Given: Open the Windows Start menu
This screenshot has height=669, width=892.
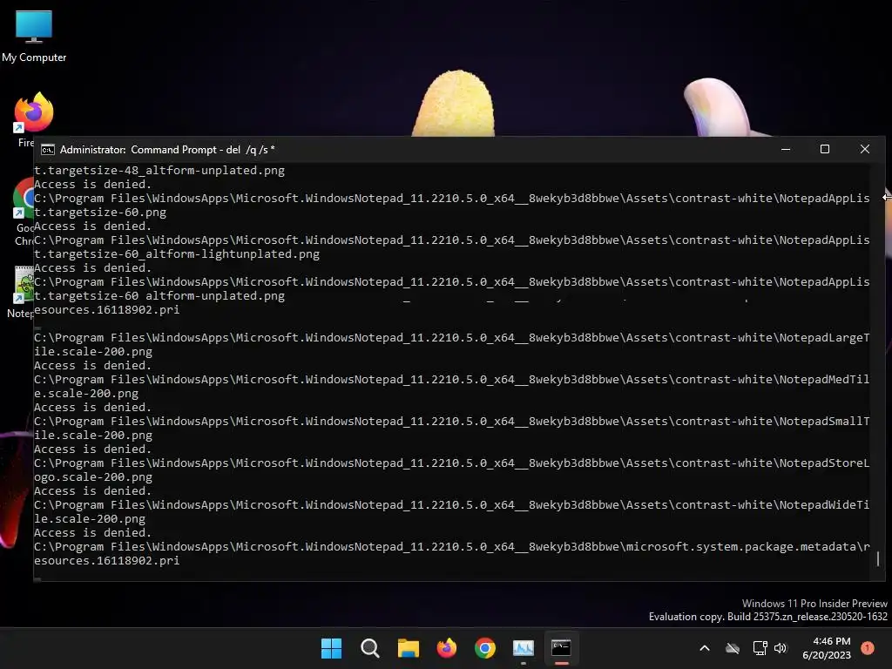Looking at the screenshot, I should [x=331, y=648].
